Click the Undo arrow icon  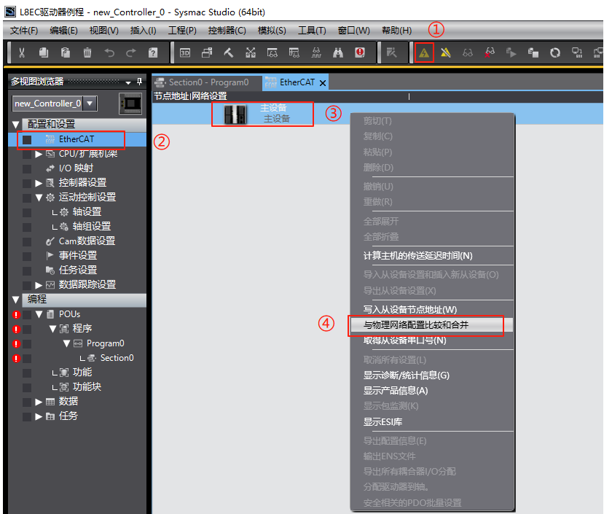click(x=108, y=53)
